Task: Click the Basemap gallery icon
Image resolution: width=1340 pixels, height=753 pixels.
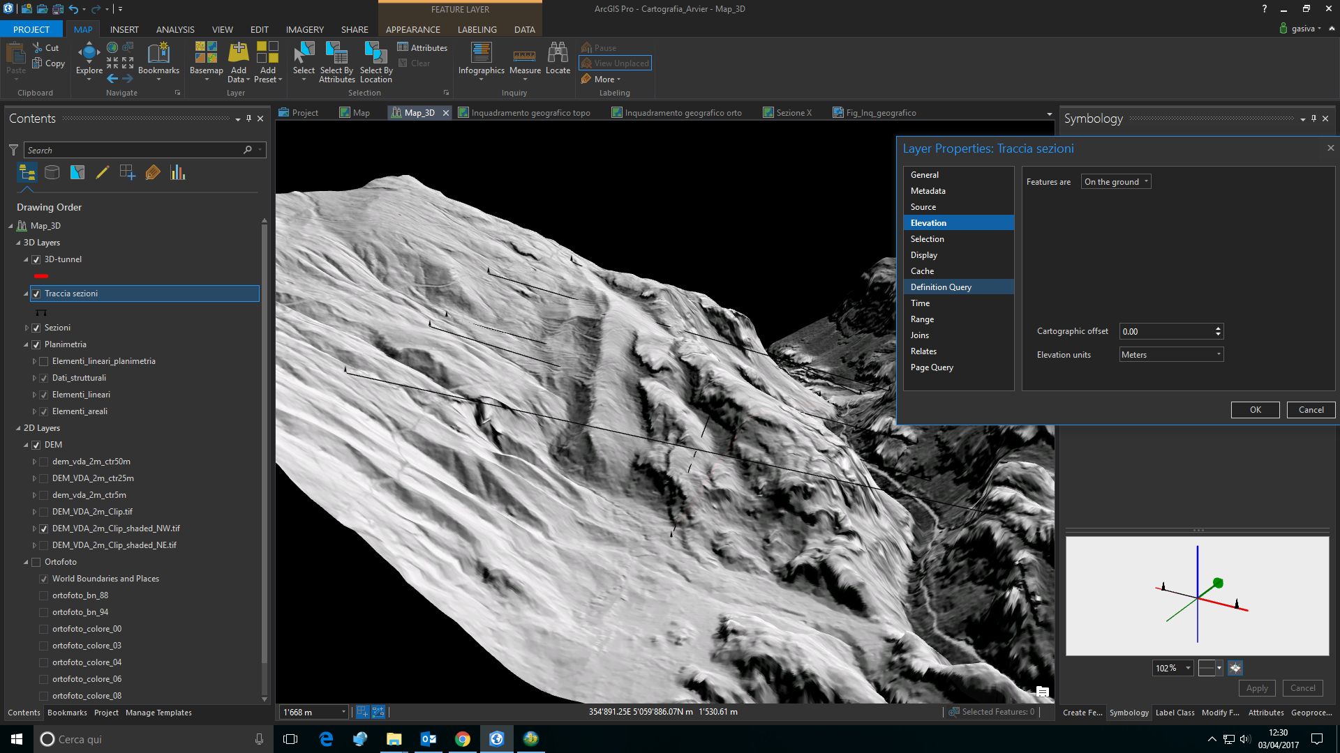Action: pos(206,54)
